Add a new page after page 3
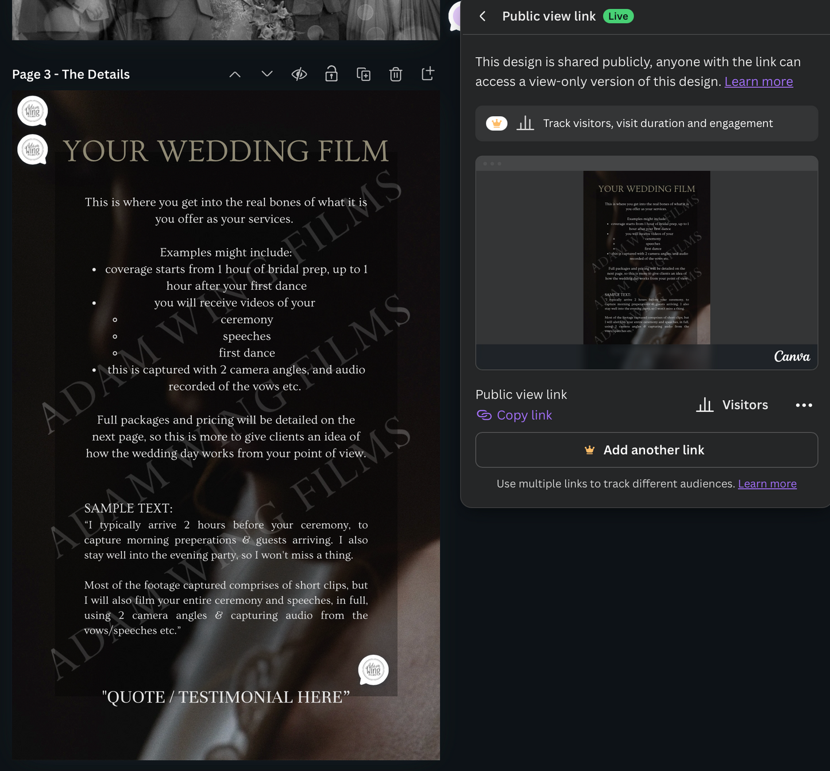This screenshot has height=771, width=830. [x=428, y=74]
